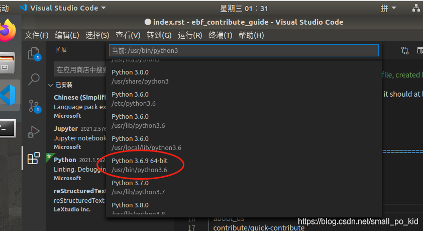Click the 扩展 panel title
This screenshot has width=423, height=231.
coord(61,50)
